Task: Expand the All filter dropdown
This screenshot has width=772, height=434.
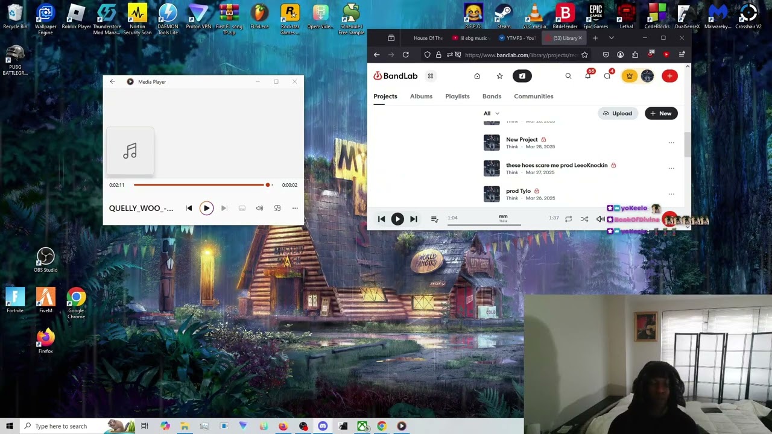Action: click(492, 113)
